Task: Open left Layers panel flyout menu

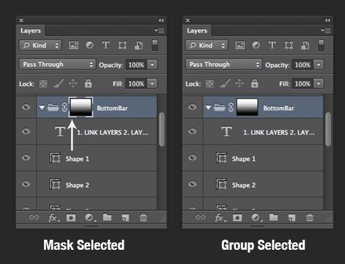Action: coord(160,30)
